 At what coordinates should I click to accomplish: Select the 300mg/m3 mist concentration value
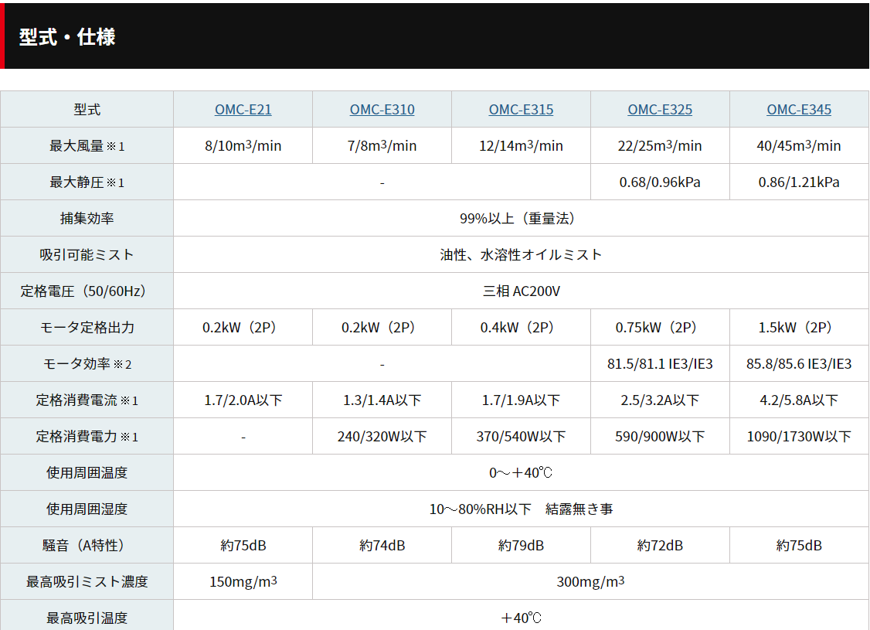591,582
